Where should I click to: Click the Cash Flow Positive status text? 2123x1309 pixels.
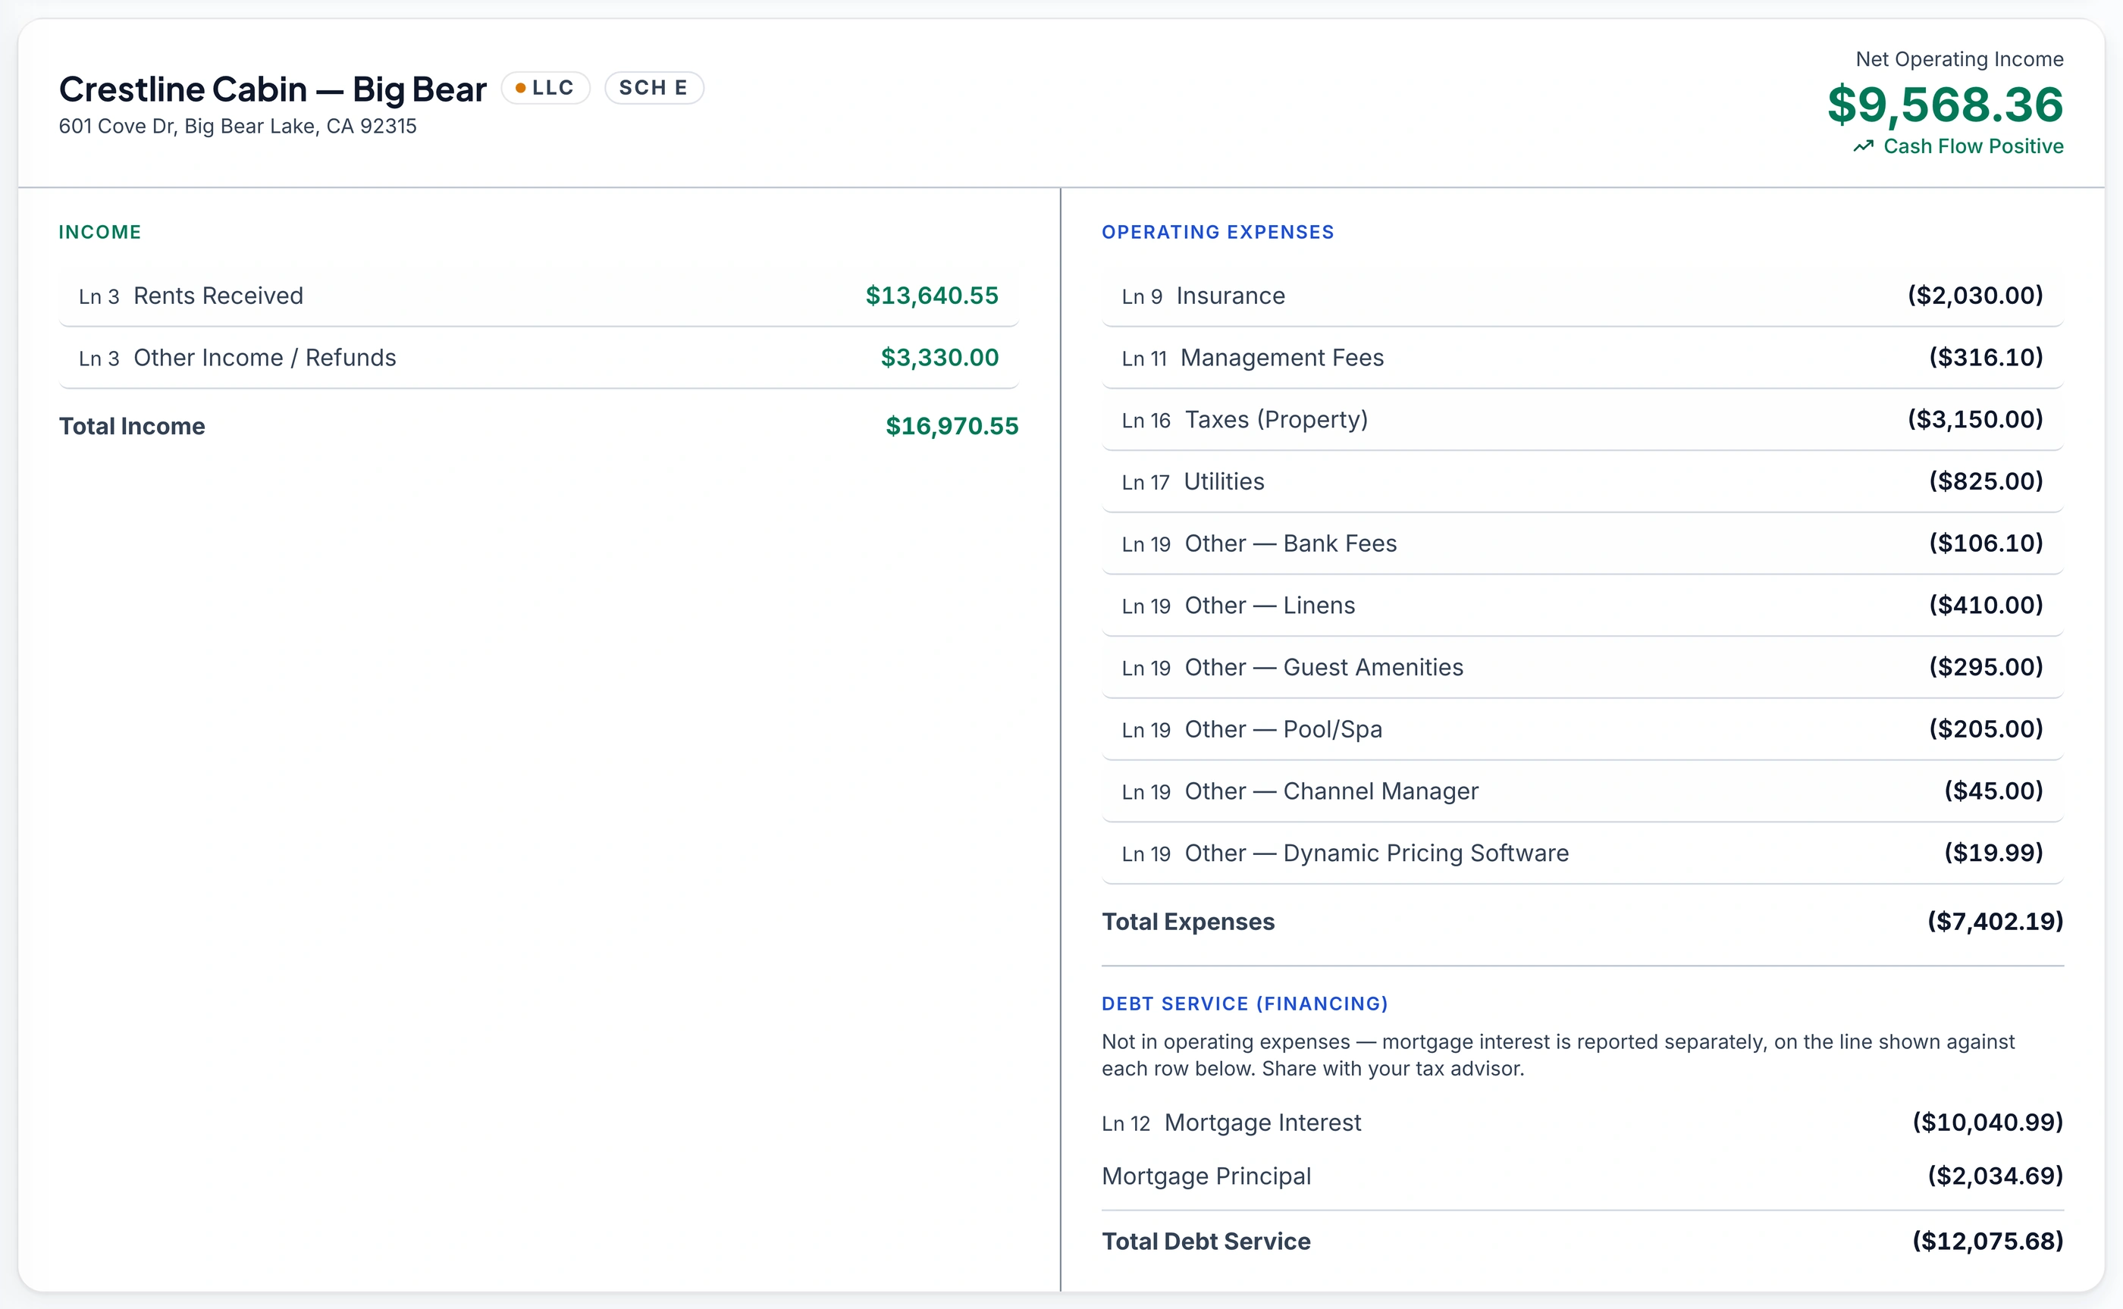click(x=1973, y=146)
